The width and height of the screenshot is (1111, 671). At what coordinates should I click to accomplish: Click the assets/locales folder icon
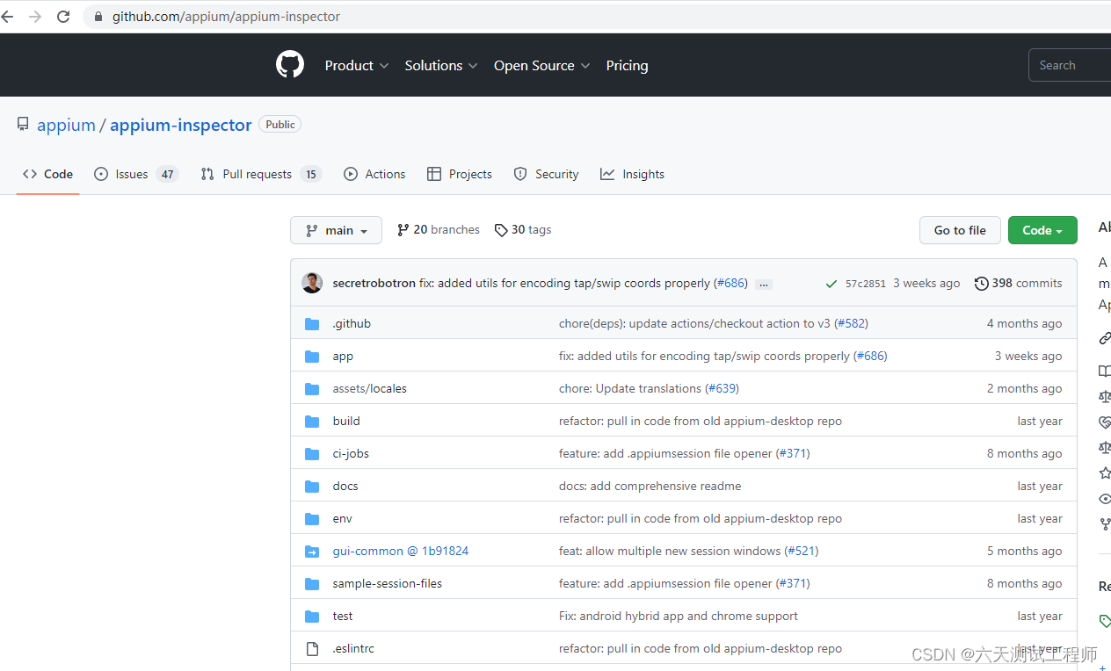pyautogui.click(x=312, y=389)
